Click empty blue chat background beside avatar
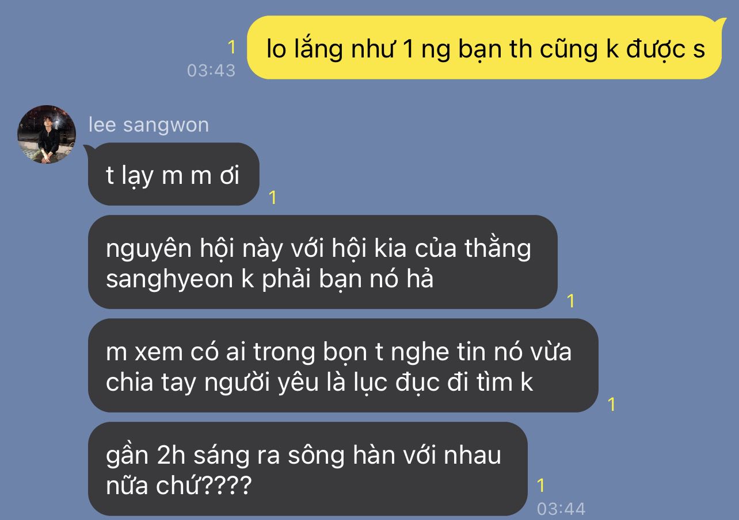This screenshot has height=520, width=739. (403, 126)
